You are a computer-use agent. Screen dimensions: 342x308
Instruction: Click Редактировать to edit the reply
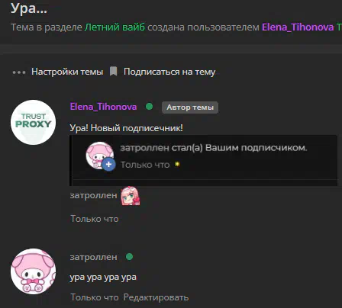click(x=156, y=297)
